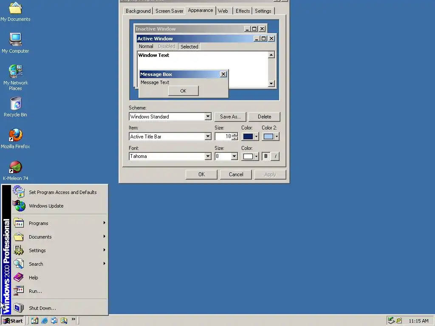The width and height of the screenshot is (435, 326).
Task: Open the Scheme dropdown
Action: 208,116
